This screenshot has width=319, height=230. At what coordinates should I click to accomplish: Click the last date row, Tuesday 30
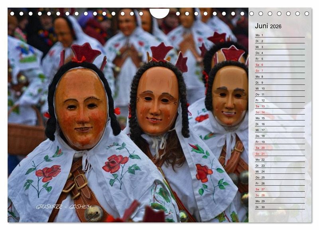click(279, 207)
